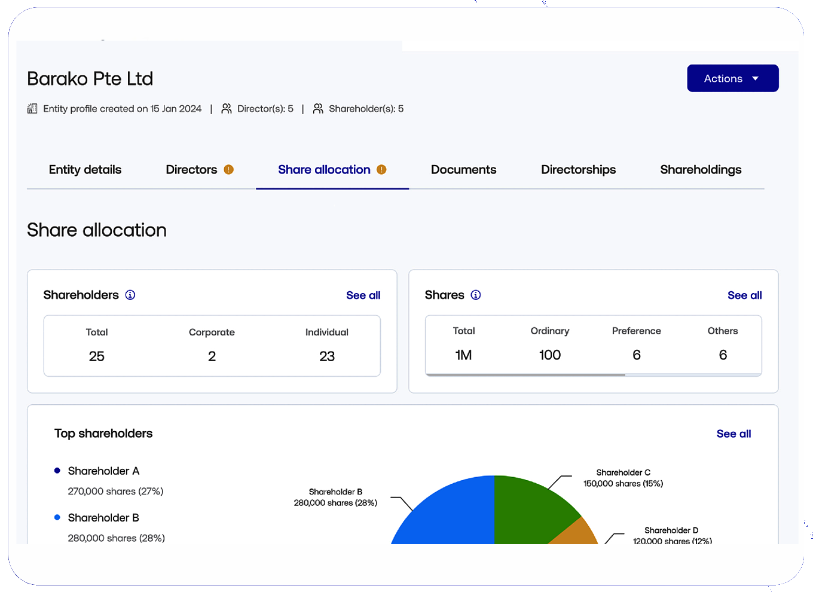Screen dimensions: 813x592
Task: Click the green Shareholder C pie slice
Action: point(526,508)
